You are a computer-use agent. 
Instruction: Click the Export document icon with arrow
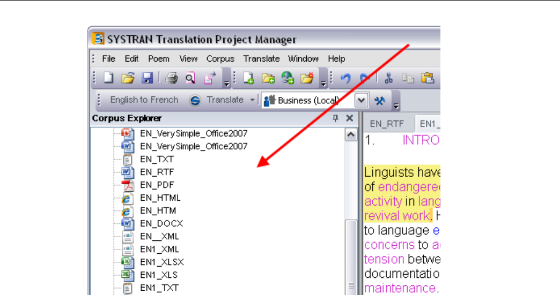point(210,78)
